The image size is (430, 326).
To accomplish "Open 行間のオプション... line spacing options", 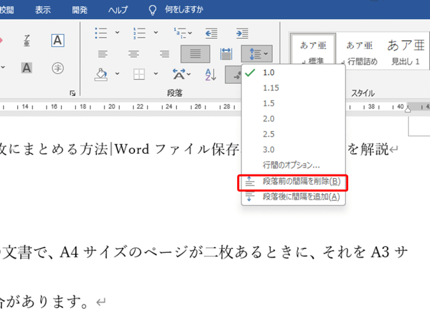I will pyautogui.click(x=291, y=165).
